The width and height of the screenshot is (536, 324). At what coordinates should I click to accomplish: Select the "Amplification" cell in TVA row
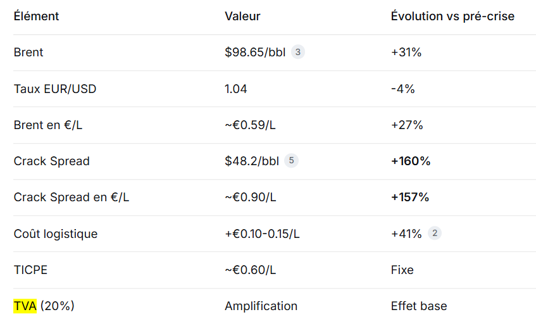[x=261, y=306]
